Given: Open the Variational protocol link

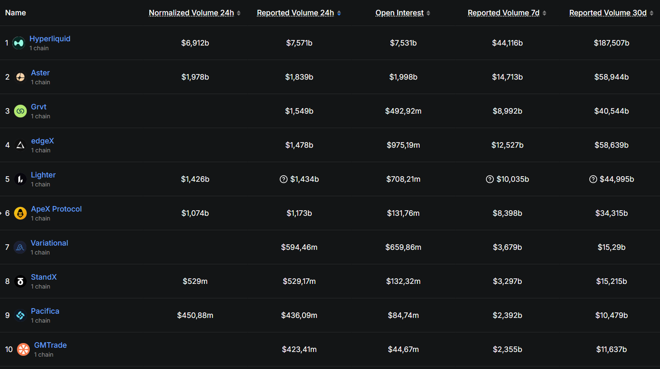Looking at the screenshot, I should [49, 243].
